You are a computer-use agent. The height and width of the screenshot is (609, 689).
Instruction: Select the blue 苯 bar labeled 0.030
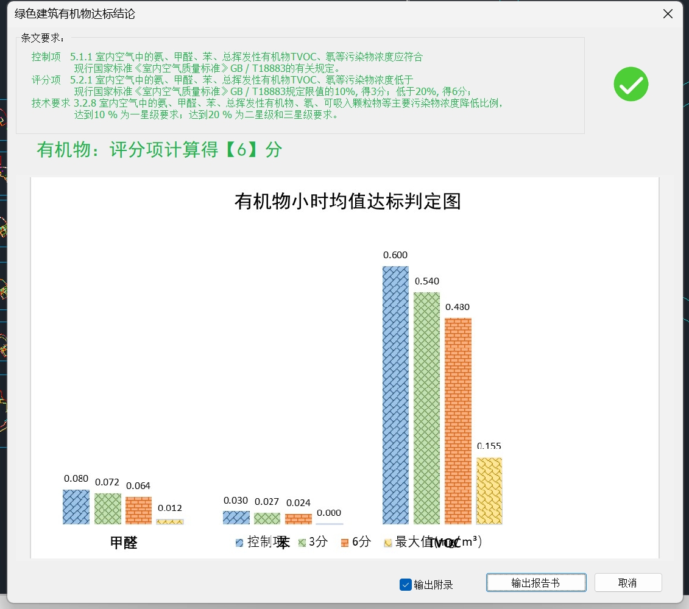click(x=236, y=518)
